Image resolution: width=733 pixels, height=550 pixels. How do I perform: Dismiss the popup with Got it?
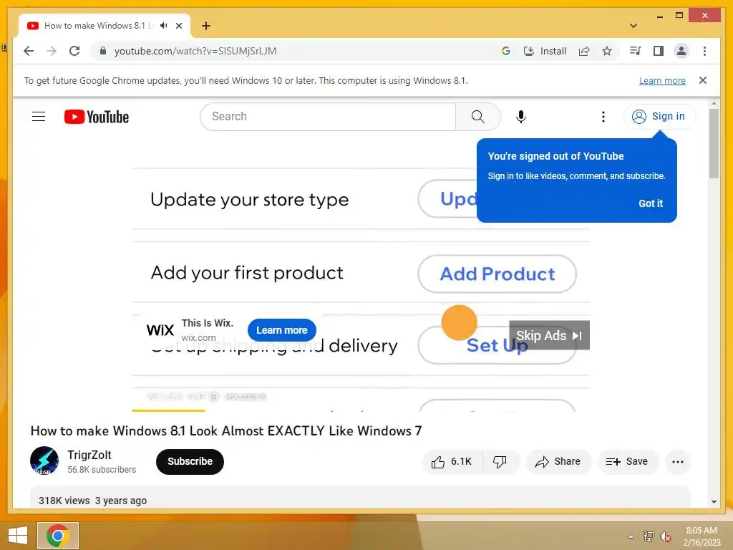point(650,203)
